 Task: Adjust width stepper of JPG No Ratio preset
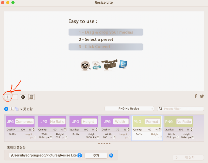[51, 137]
